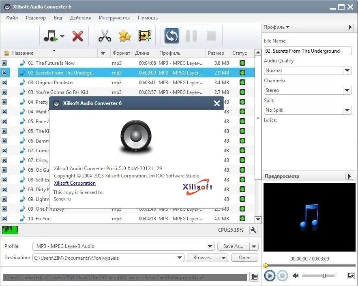Viewport: 358px width, 286px height.
Task: Click status icon for Original Prankster
Action: coord(242,82)
